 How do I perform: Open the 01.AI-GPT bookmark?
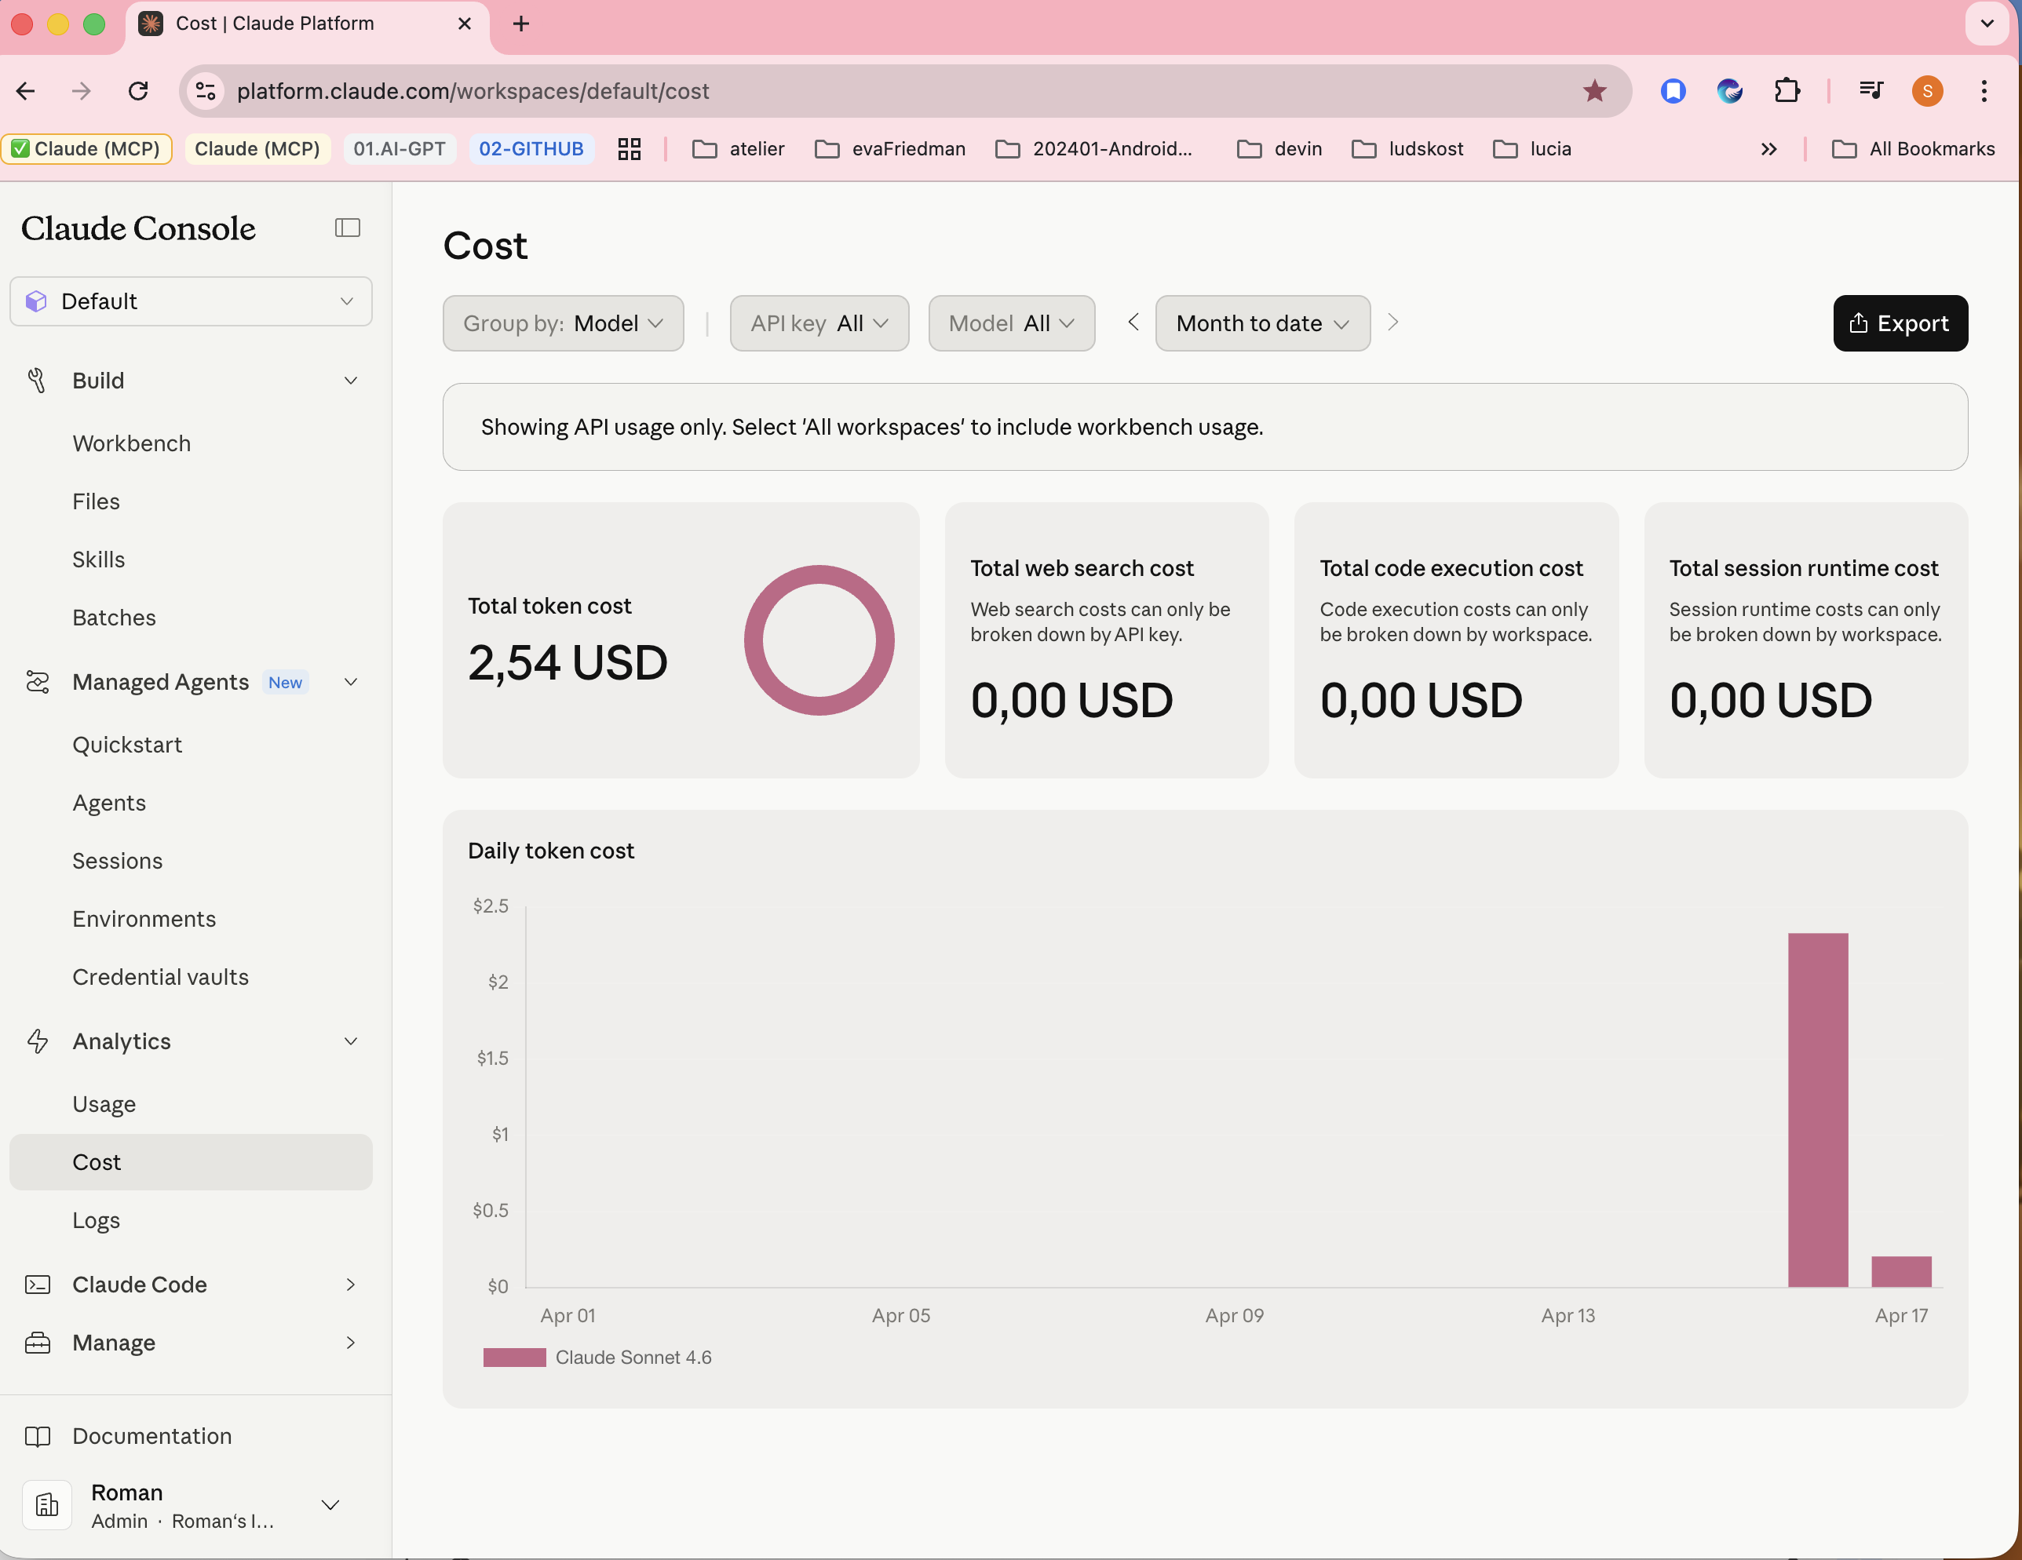click(399, 149)
